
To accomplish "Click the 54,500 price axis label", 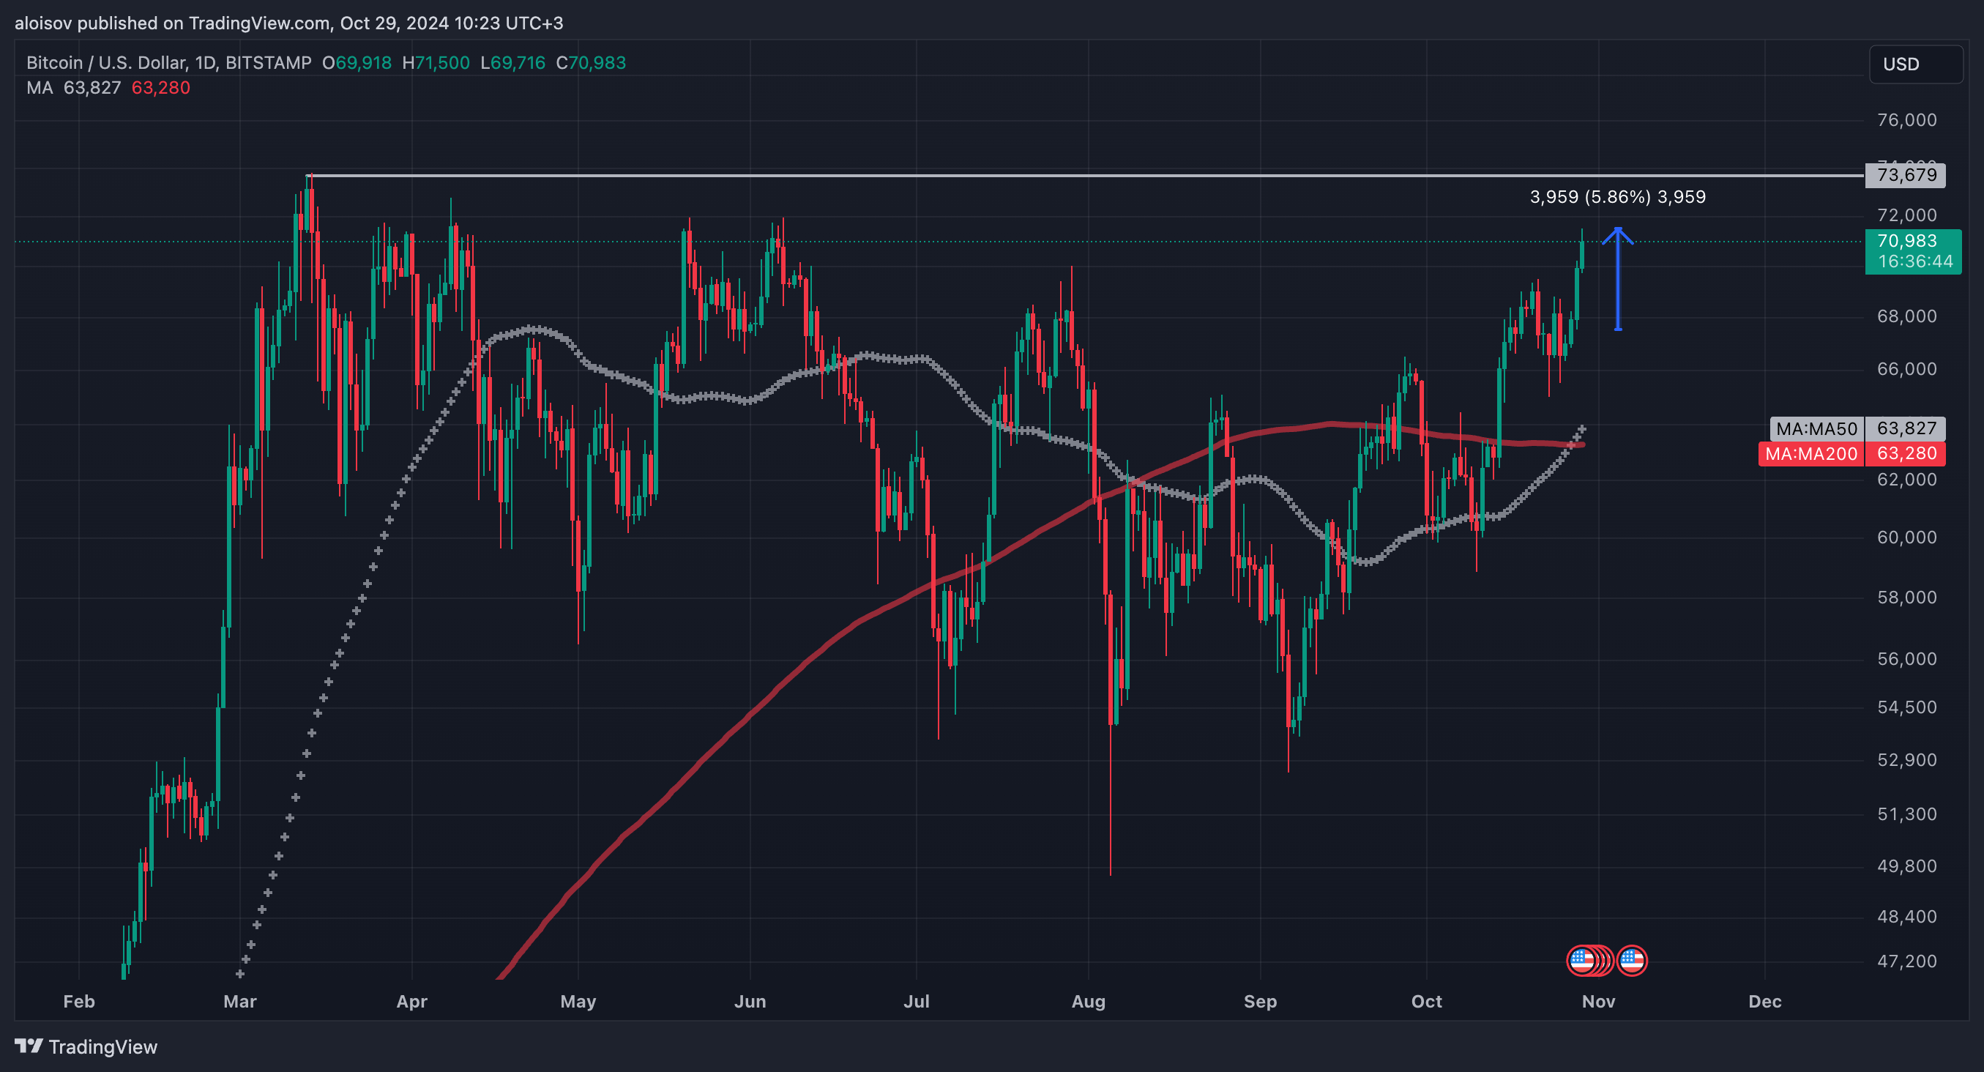I will pyautogui.click(x=1907, y=708).
